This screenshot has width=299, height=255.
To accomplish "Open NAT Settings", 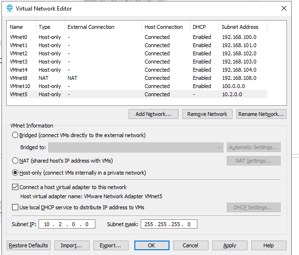I will click(254, 161).
